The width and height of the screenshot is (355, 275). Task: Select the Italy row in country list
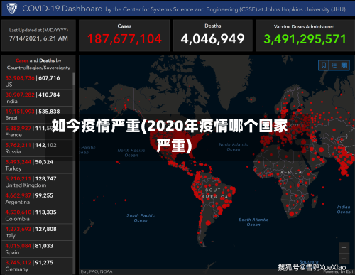(x=37, y=232)
